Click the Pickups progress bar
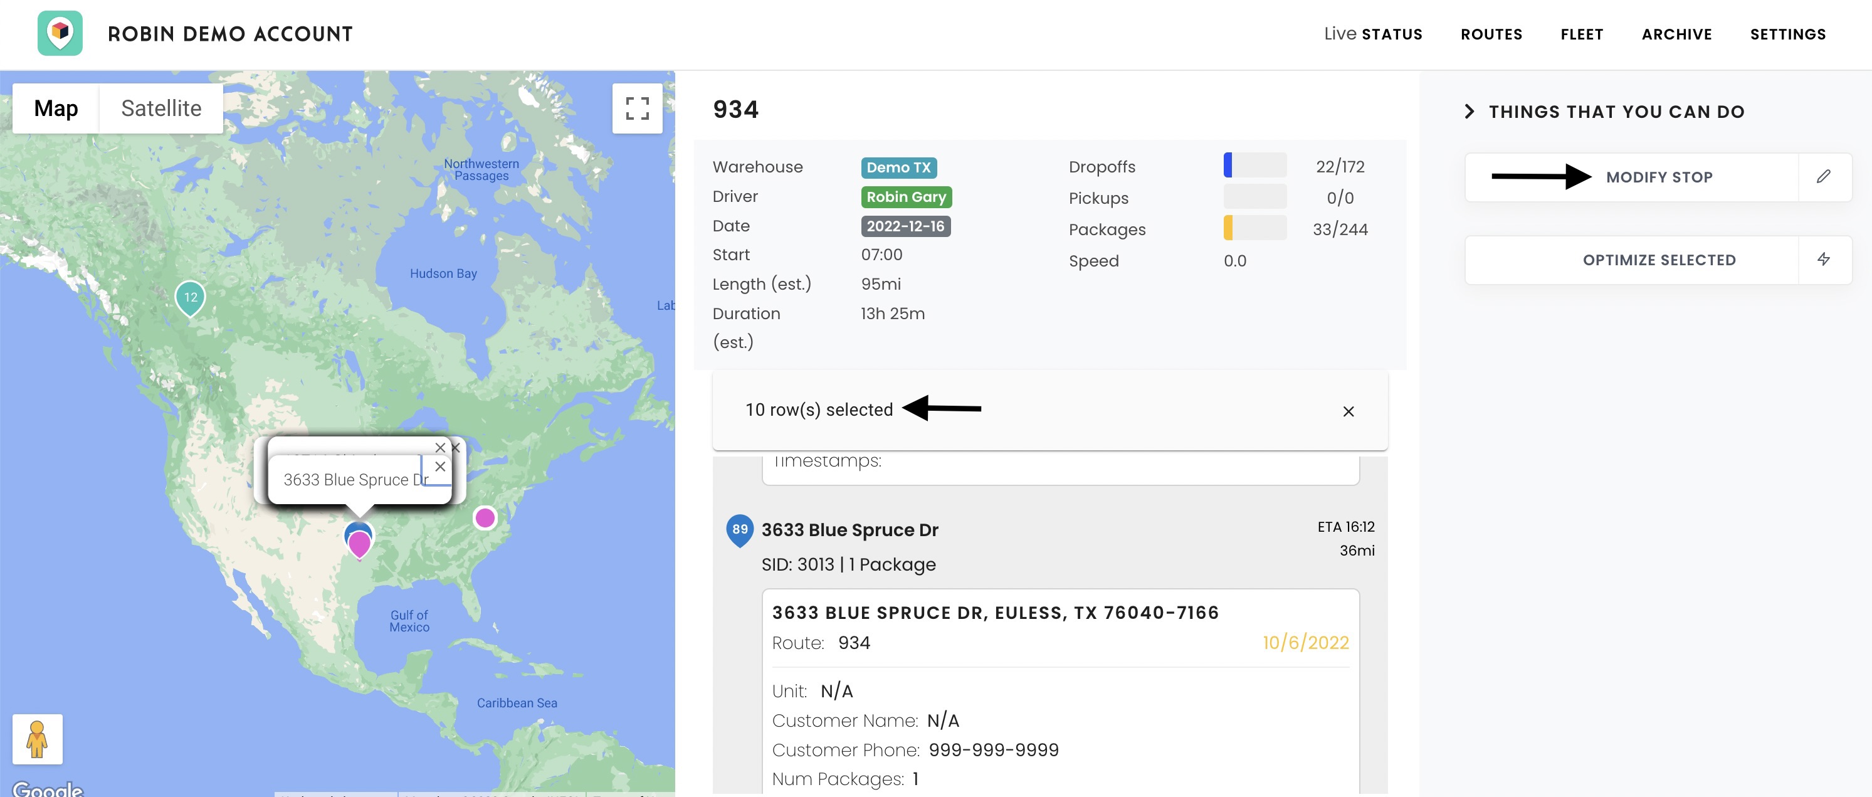Image resolution: width=1872 pixels, height=797 pixels. coord(1254,196)
